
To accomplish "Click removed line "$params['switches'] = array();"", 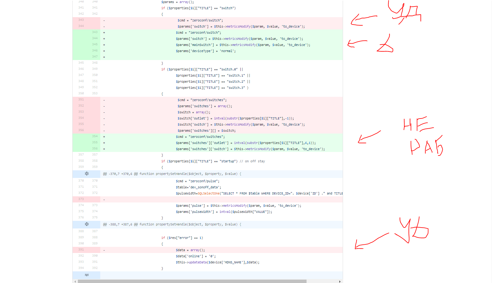I will click(205, 106).
